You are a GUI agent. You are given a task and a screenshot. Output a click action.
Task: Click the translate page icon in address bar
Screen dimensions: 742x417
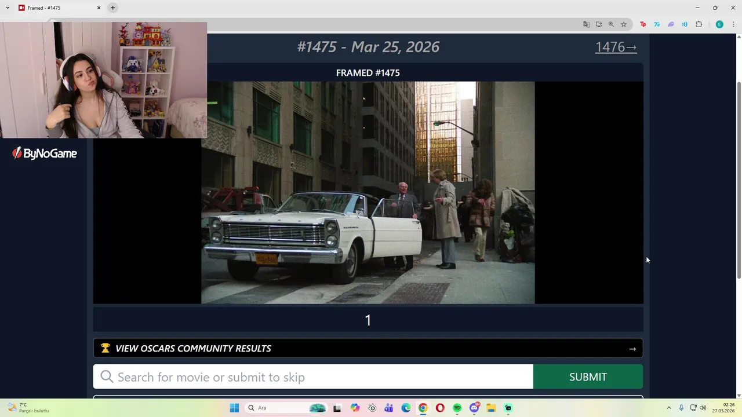coord(586,24)
